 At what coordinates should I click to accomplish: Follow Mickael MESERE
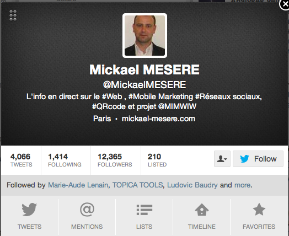258,159
